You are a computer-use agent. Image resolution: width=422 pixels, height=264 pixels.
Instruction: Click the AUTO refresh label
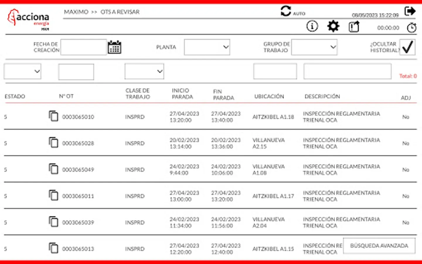pyautogui.click(x=299, y=13)
